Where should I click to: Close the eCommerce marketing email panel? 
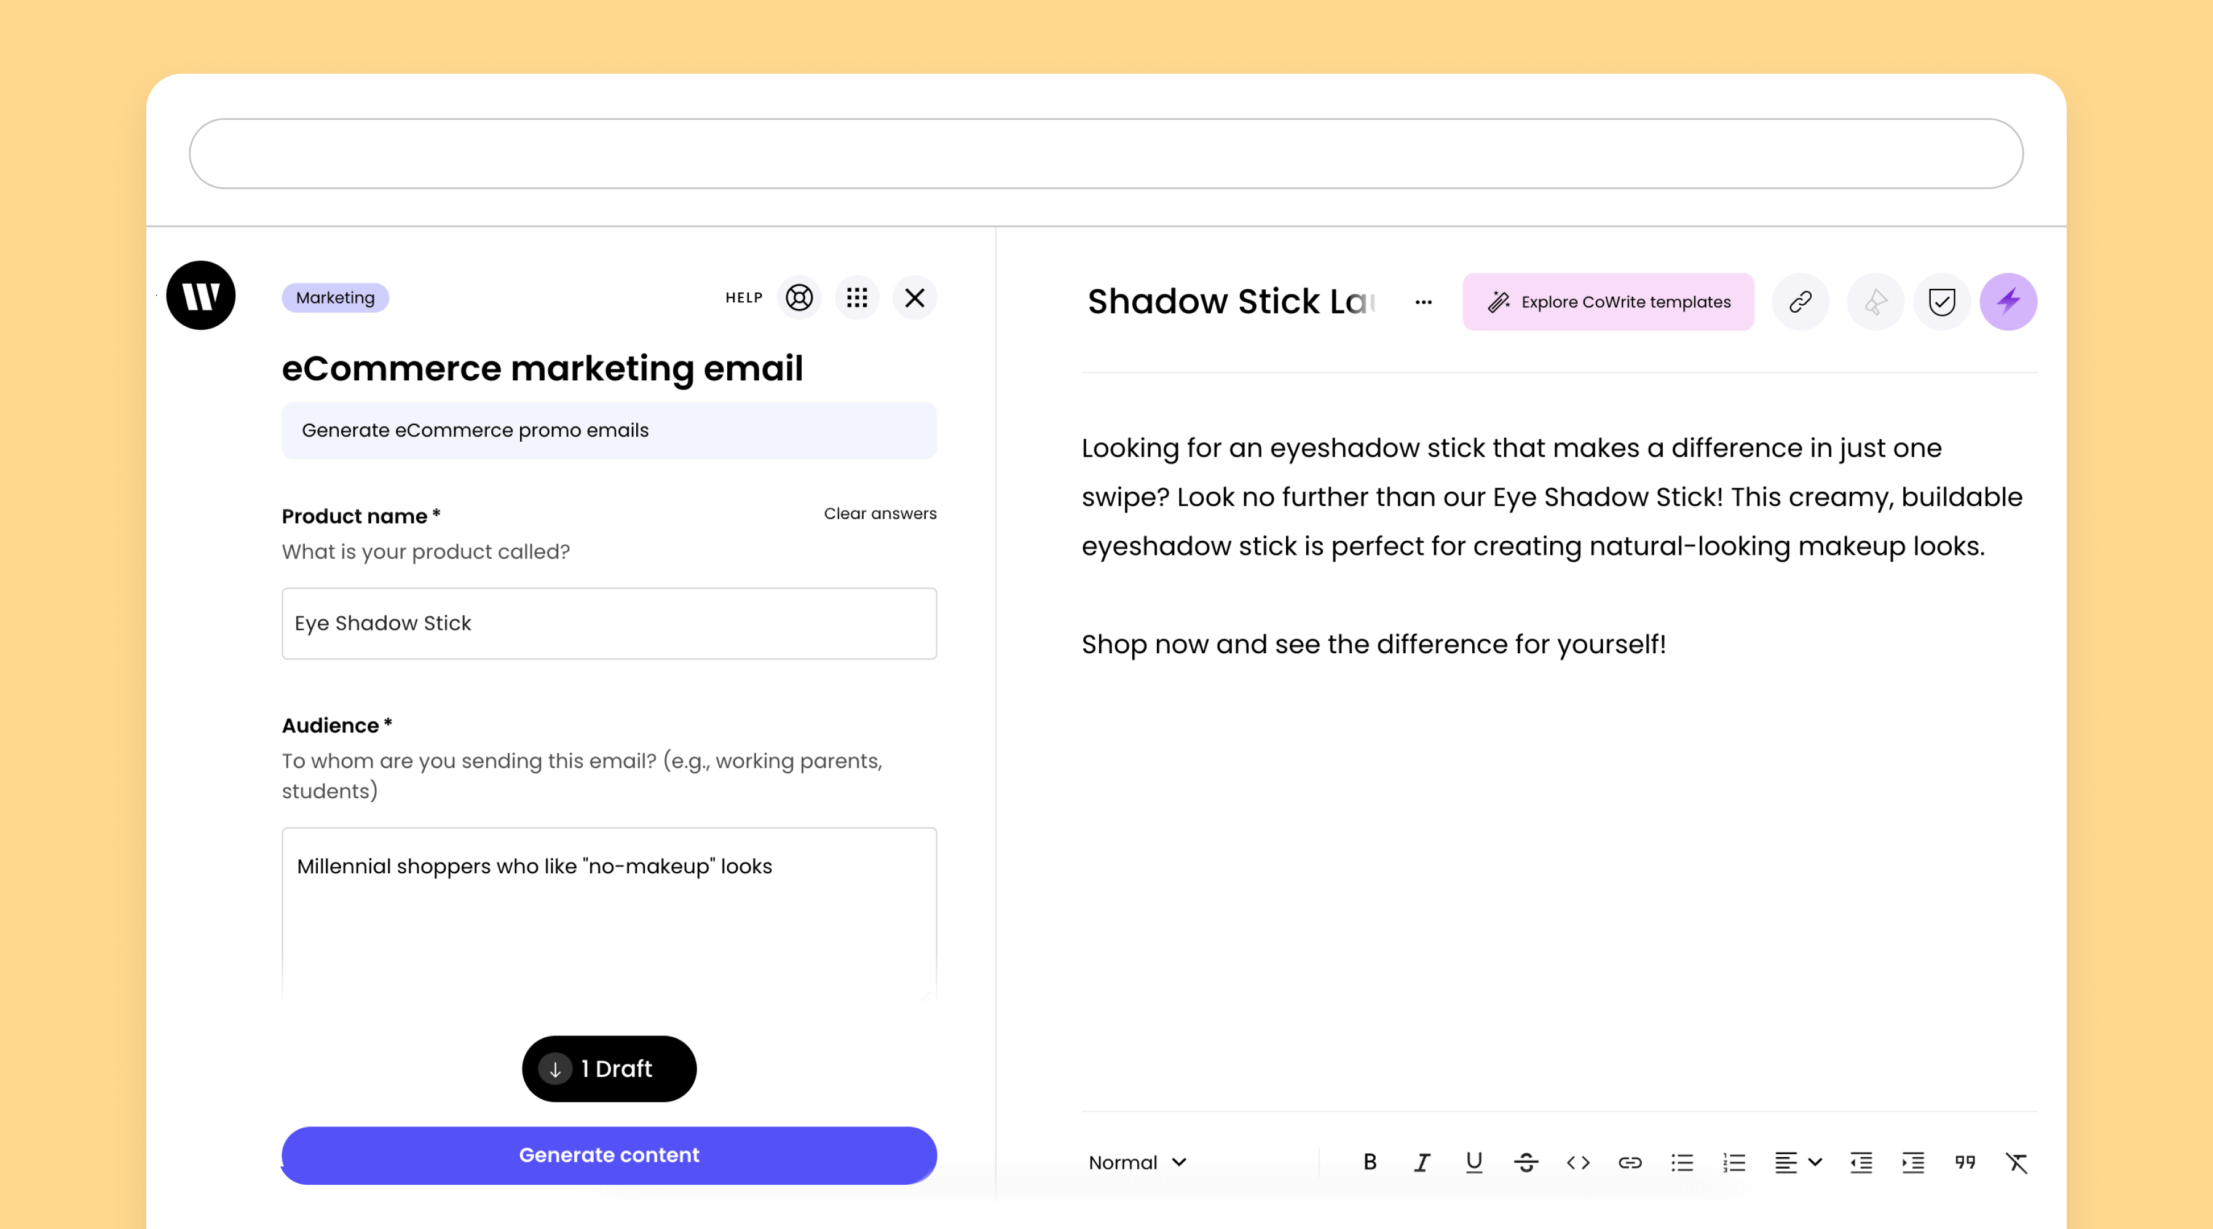click(914, 298)
